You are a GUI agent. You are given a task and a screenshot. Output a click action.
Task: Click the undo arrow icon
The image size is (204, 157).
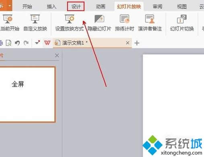click(17, 43)
